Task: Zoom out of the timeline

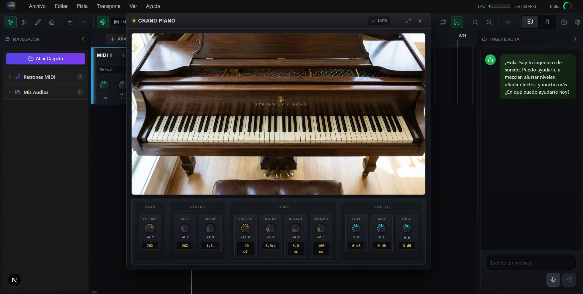Action: coord(475,22)
